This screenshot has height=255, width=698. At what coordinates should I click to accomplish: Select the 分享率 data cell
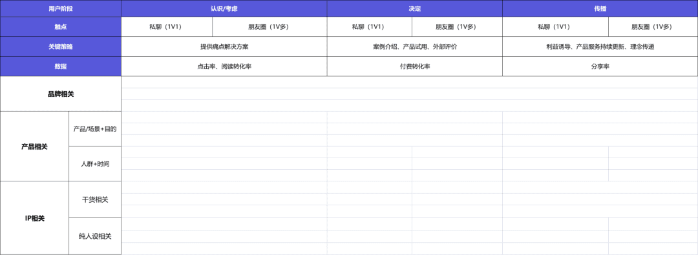600,66
